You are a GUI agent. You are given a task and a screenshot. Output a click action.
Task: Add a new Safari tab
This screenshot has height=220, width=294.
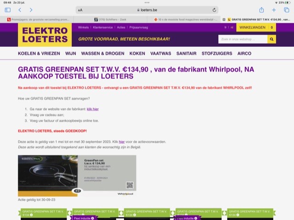(x=274, y=10)
